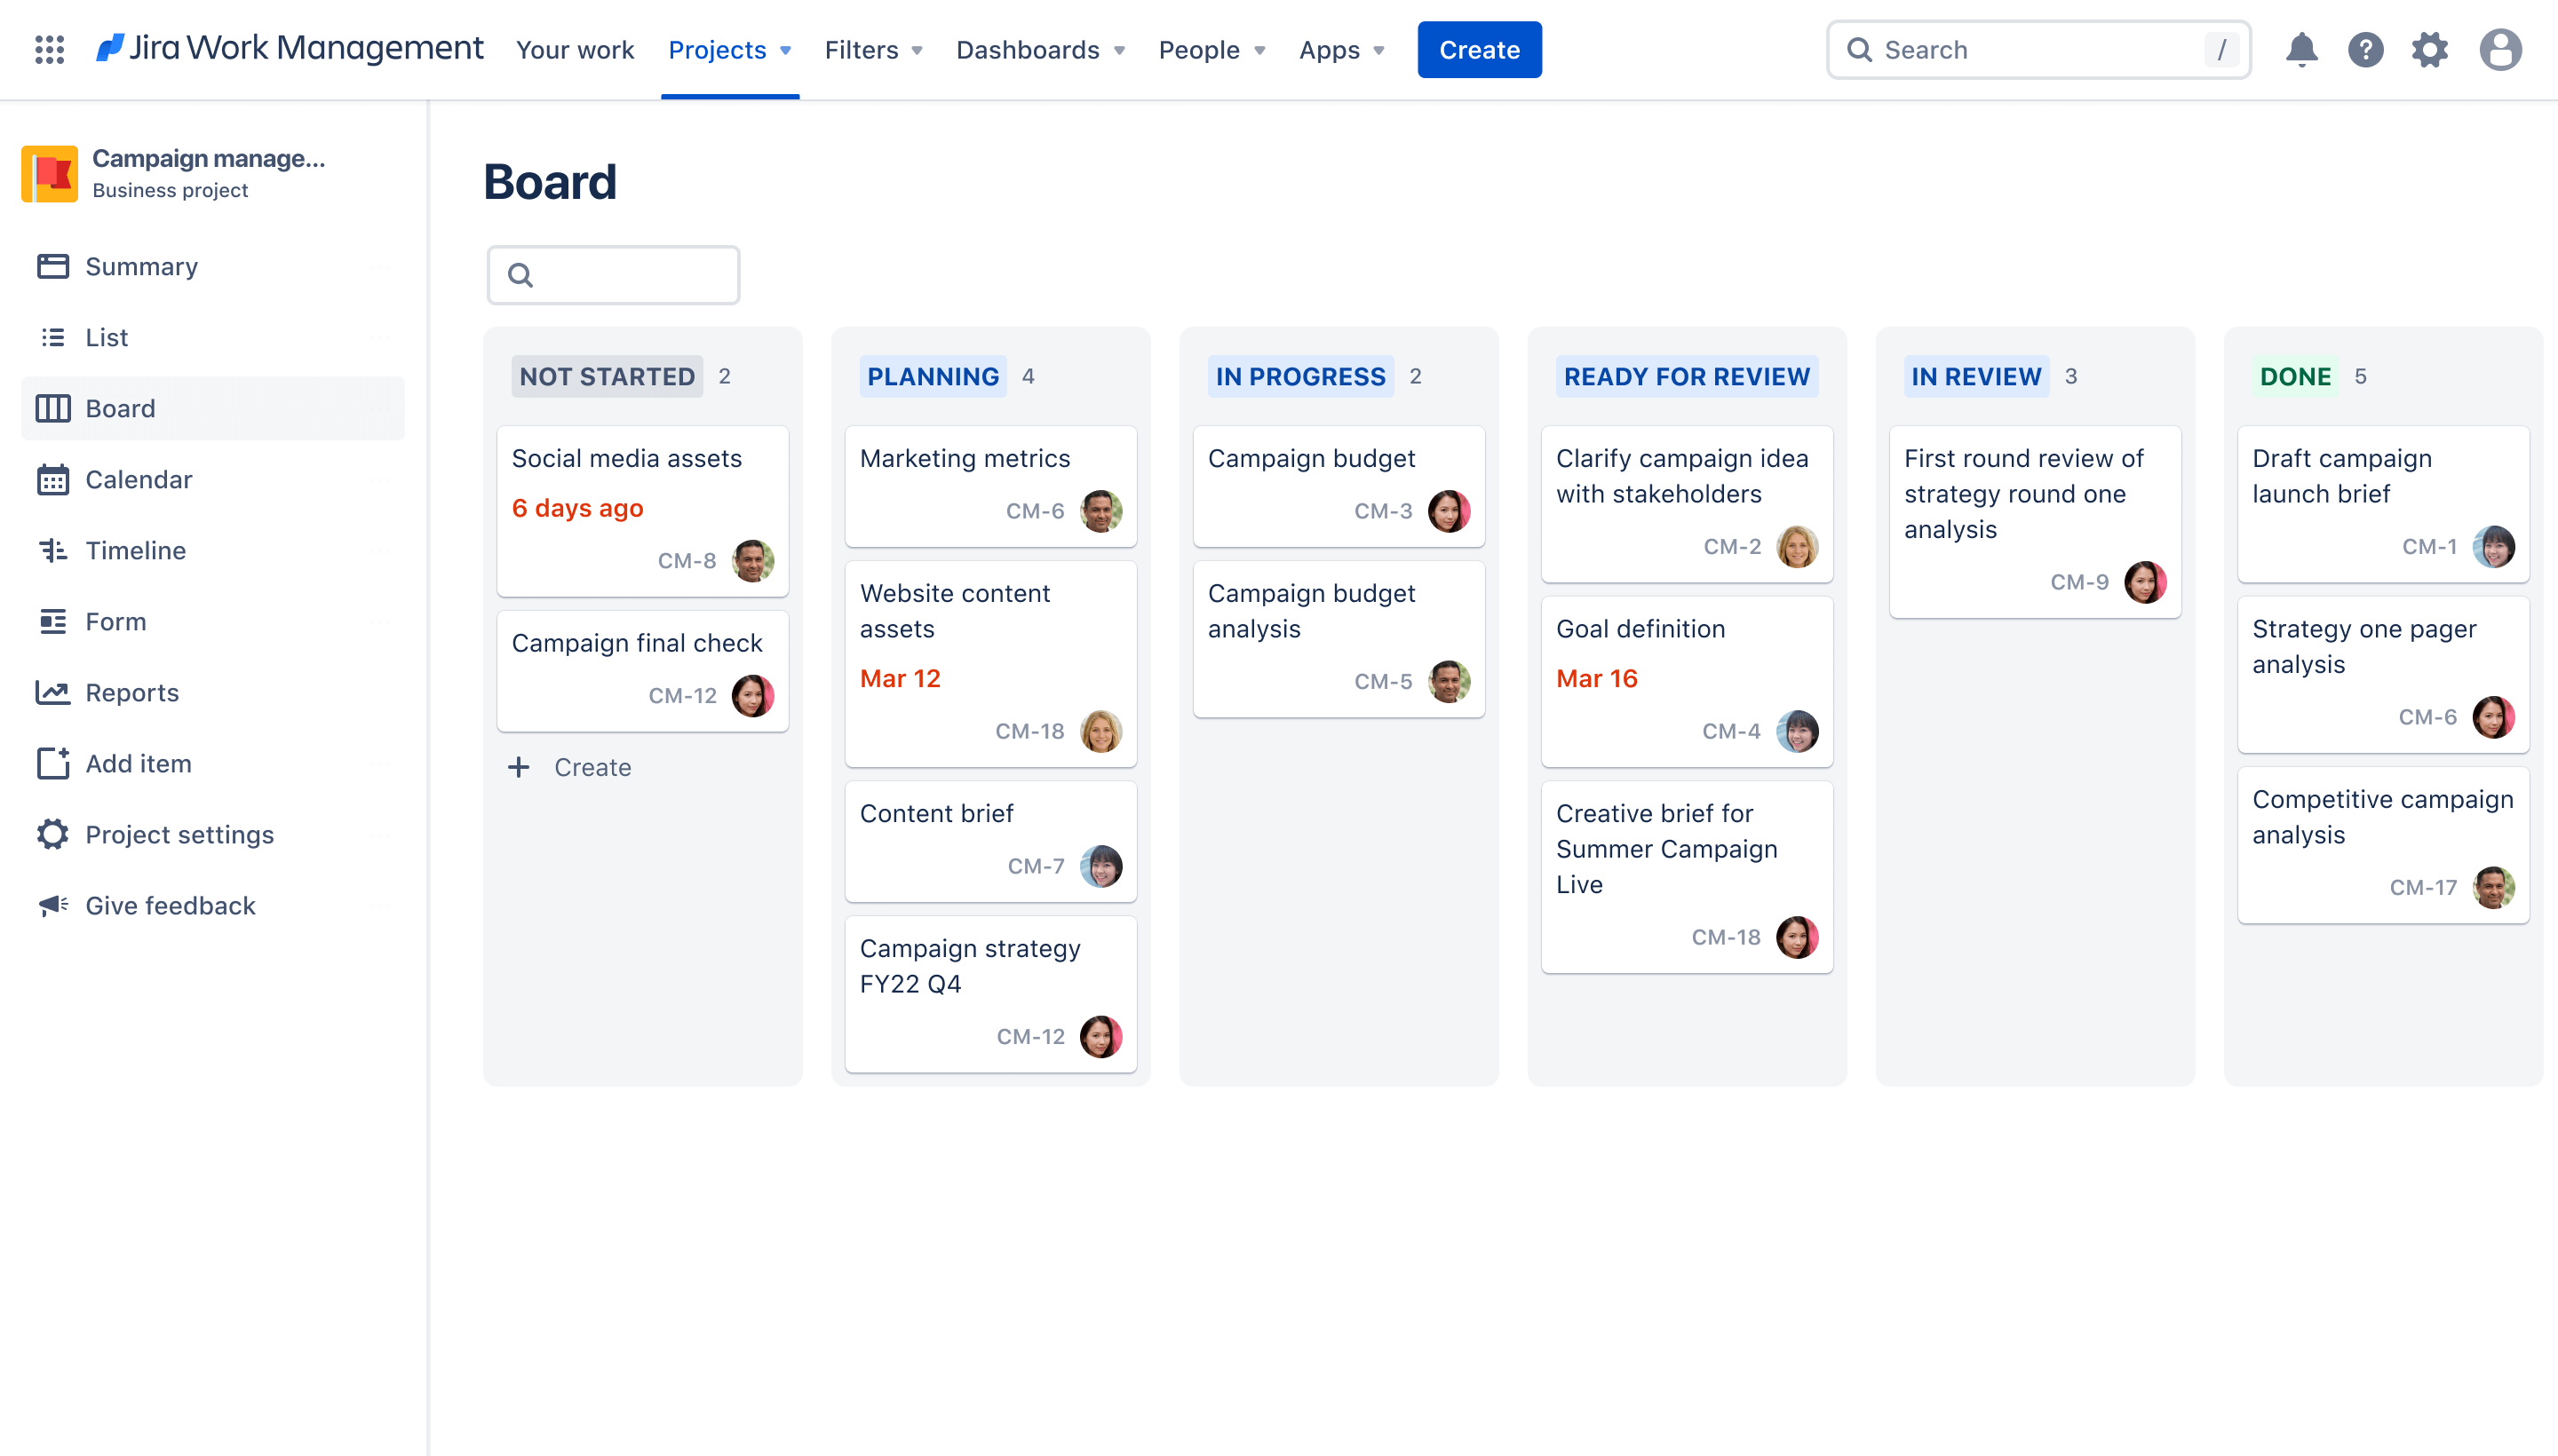
Task: Click the Board icon in sidebar
Action: click(x=51, y=408)
